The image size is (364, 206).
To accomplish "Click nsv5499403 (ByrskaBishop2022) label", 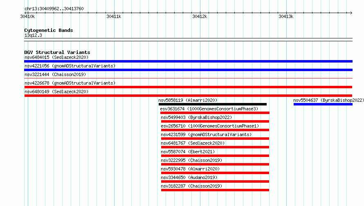I will [196, 117].
